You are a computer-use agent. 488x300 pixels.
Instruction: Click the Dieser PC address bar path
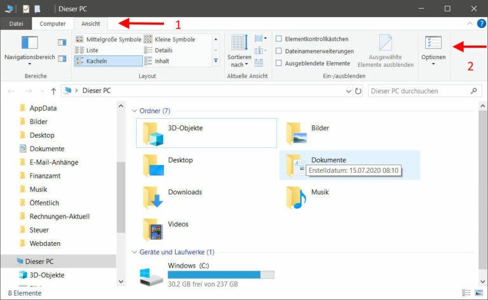pos(97,90)
